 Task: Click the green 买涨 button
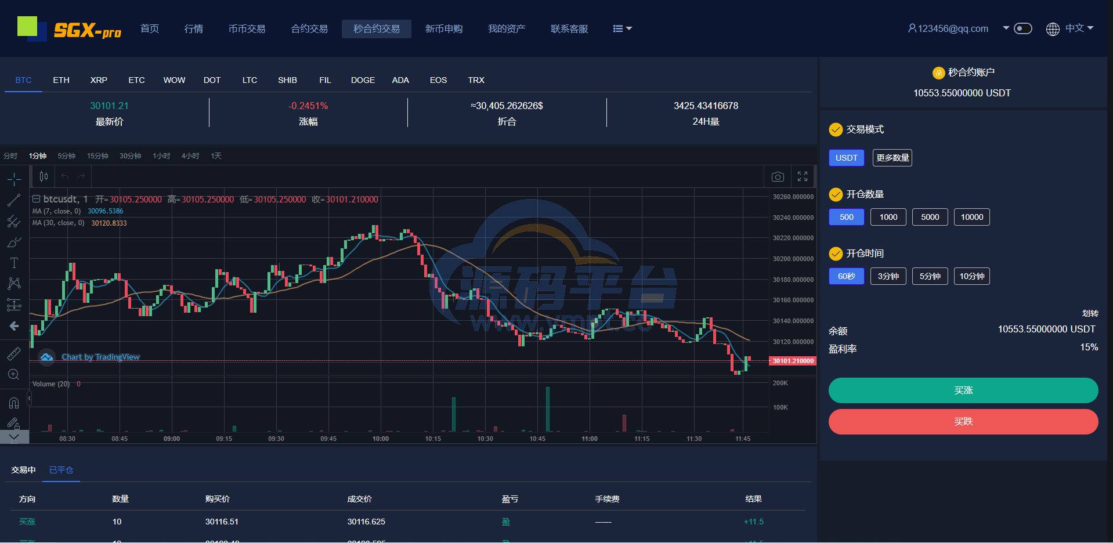tap(963, 390)
